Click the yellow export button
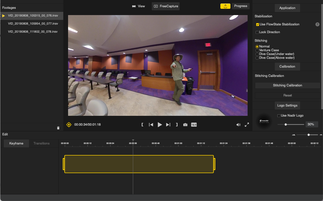Viewport: 323px width, 201px height. [x=225, y=6]
